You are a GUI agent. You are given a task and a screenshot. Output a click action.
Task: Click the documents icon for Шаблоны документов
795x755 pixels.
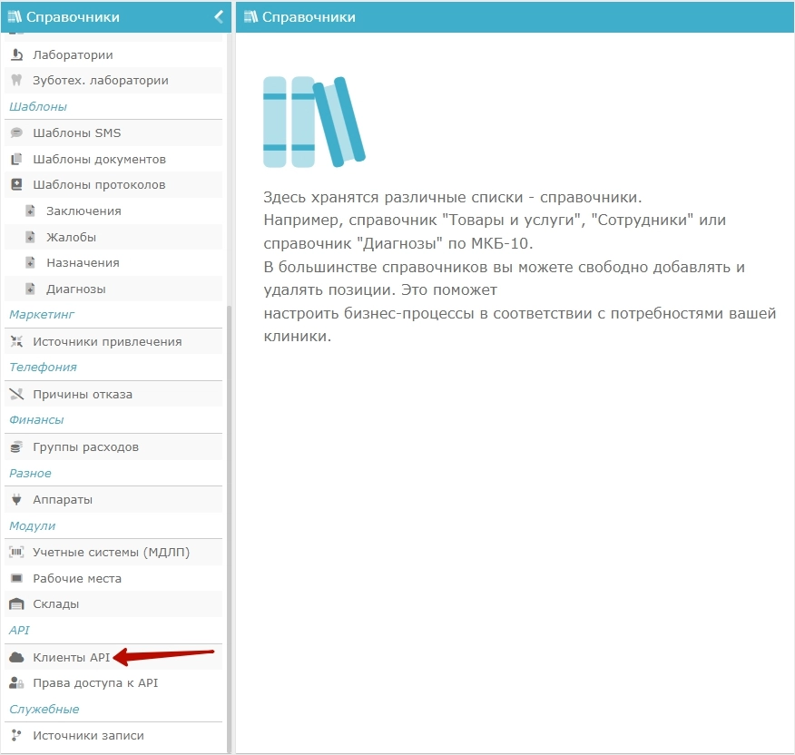(16, 159)
